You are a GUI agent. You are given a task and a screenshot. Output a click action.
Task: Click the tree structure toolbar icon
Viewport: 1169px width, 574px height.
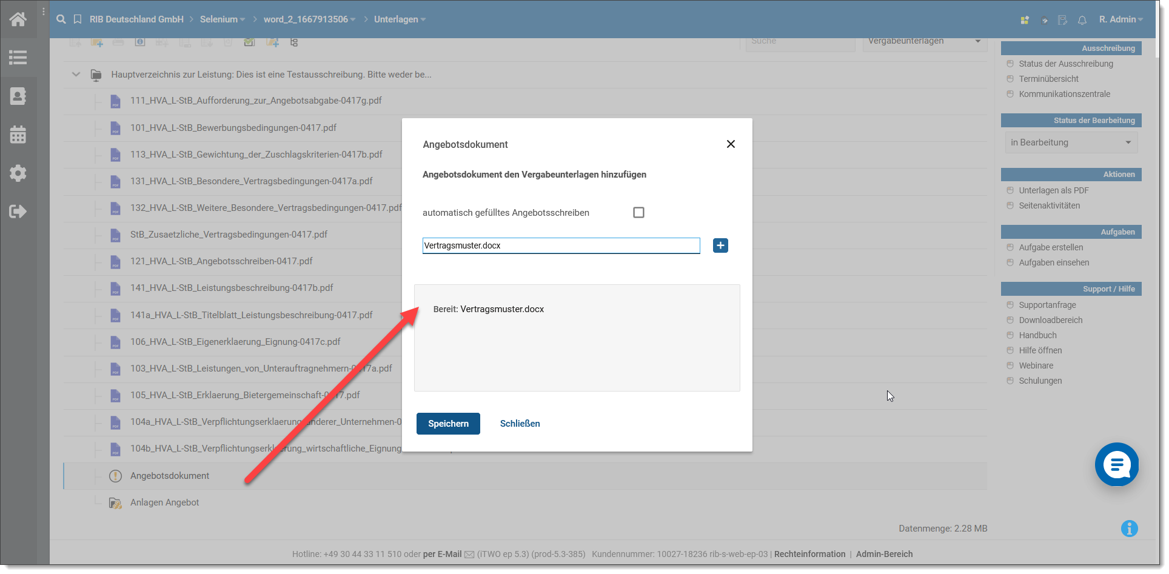pyautogui.click(x=294, y=42)
